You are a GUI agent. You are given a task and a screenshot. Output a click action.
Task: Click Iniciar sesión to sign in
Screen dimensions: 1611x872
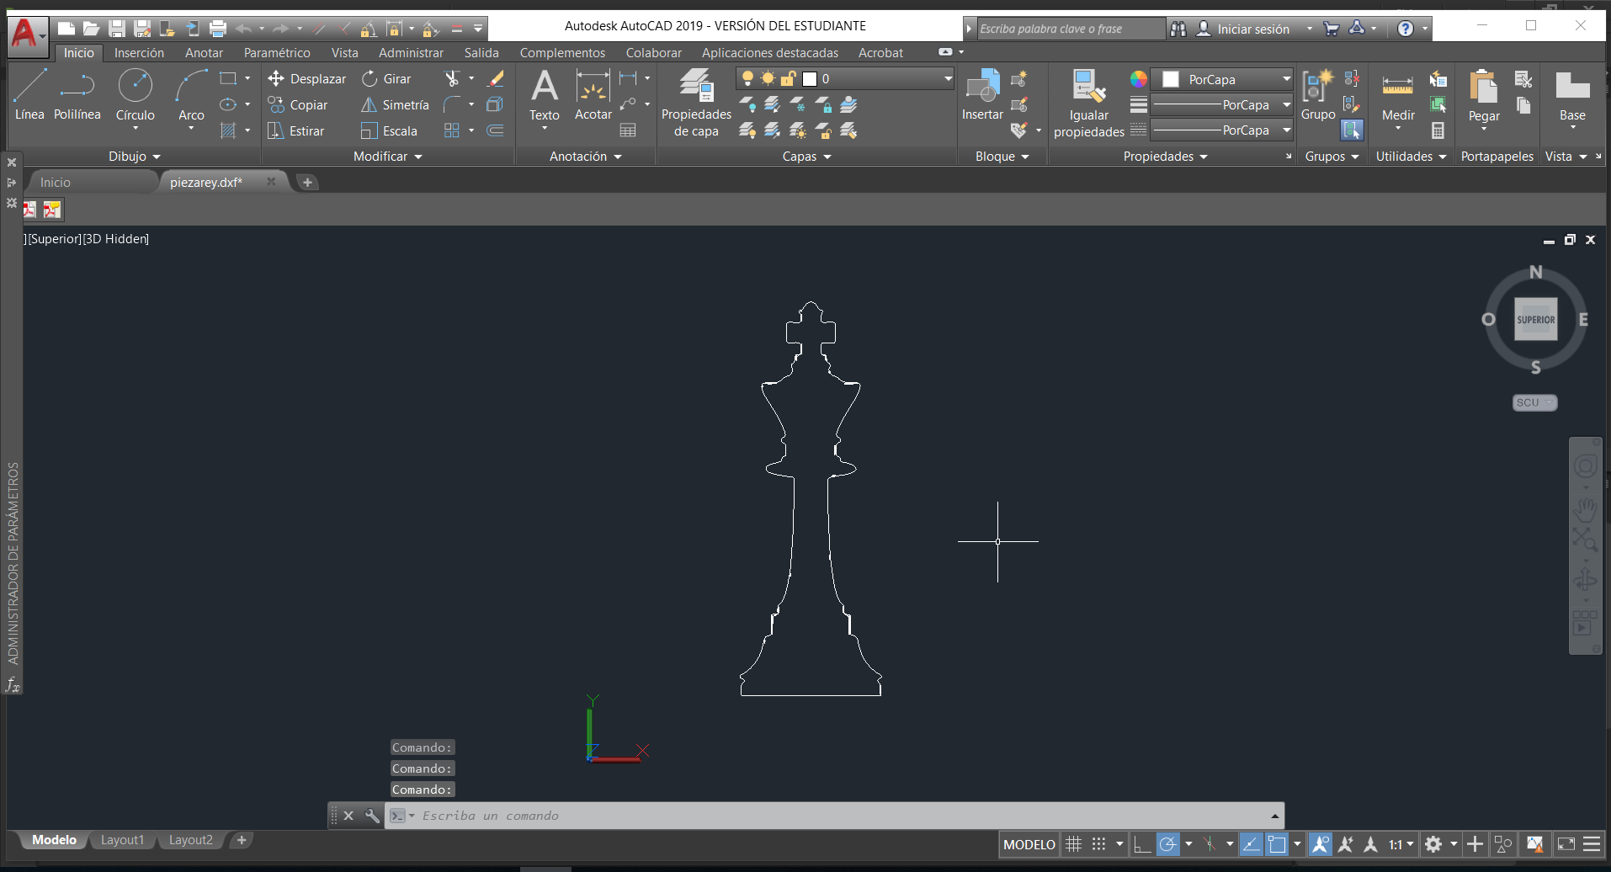point(1253,29)
